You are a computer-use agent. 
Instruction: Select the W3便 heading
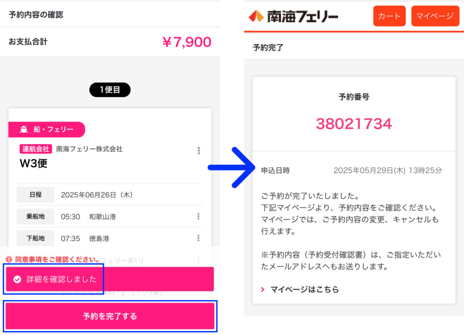tap(34, 163)
